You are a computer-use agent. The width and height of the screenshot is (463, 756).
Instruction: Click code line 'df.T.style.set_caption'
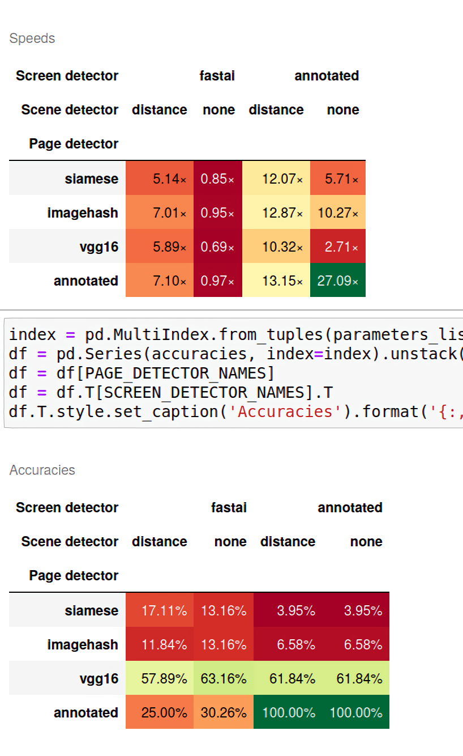pyautogui.click(x=236, y=411)
